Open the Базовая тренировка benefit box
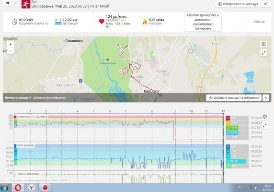The image size is (274, 192). [x=203, y=22]
